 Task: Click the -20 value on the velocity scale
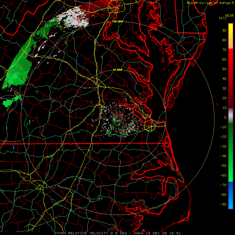click(x=223, y=137)
